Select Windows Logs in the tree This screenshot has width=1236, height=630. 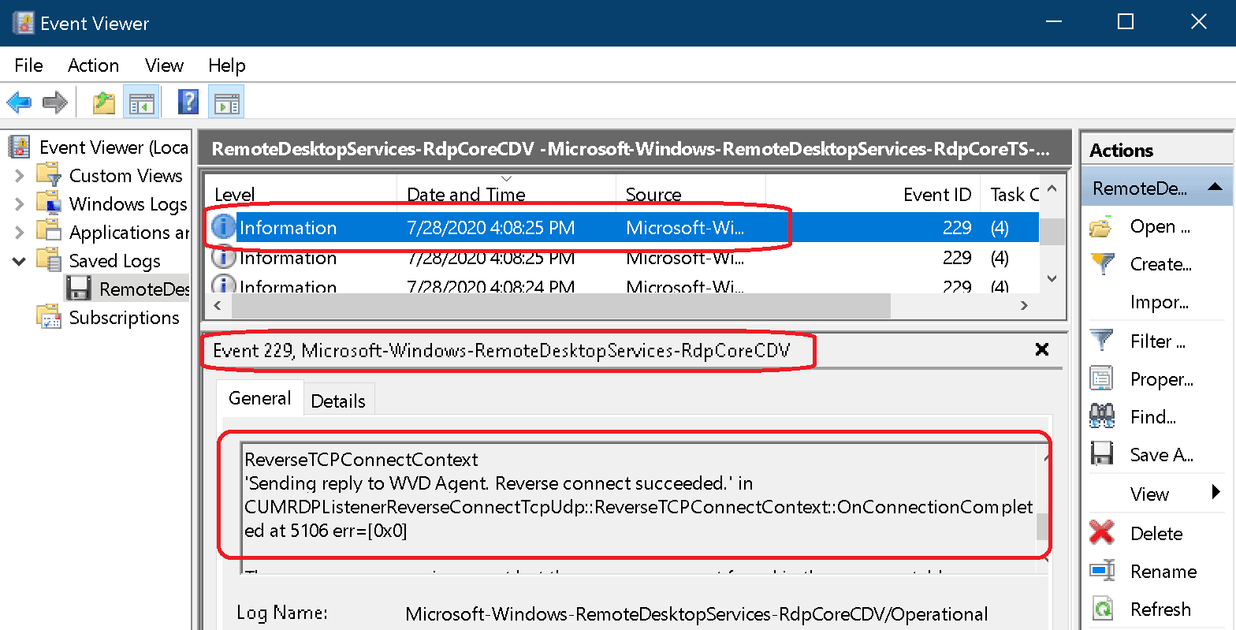coord(128,204)
